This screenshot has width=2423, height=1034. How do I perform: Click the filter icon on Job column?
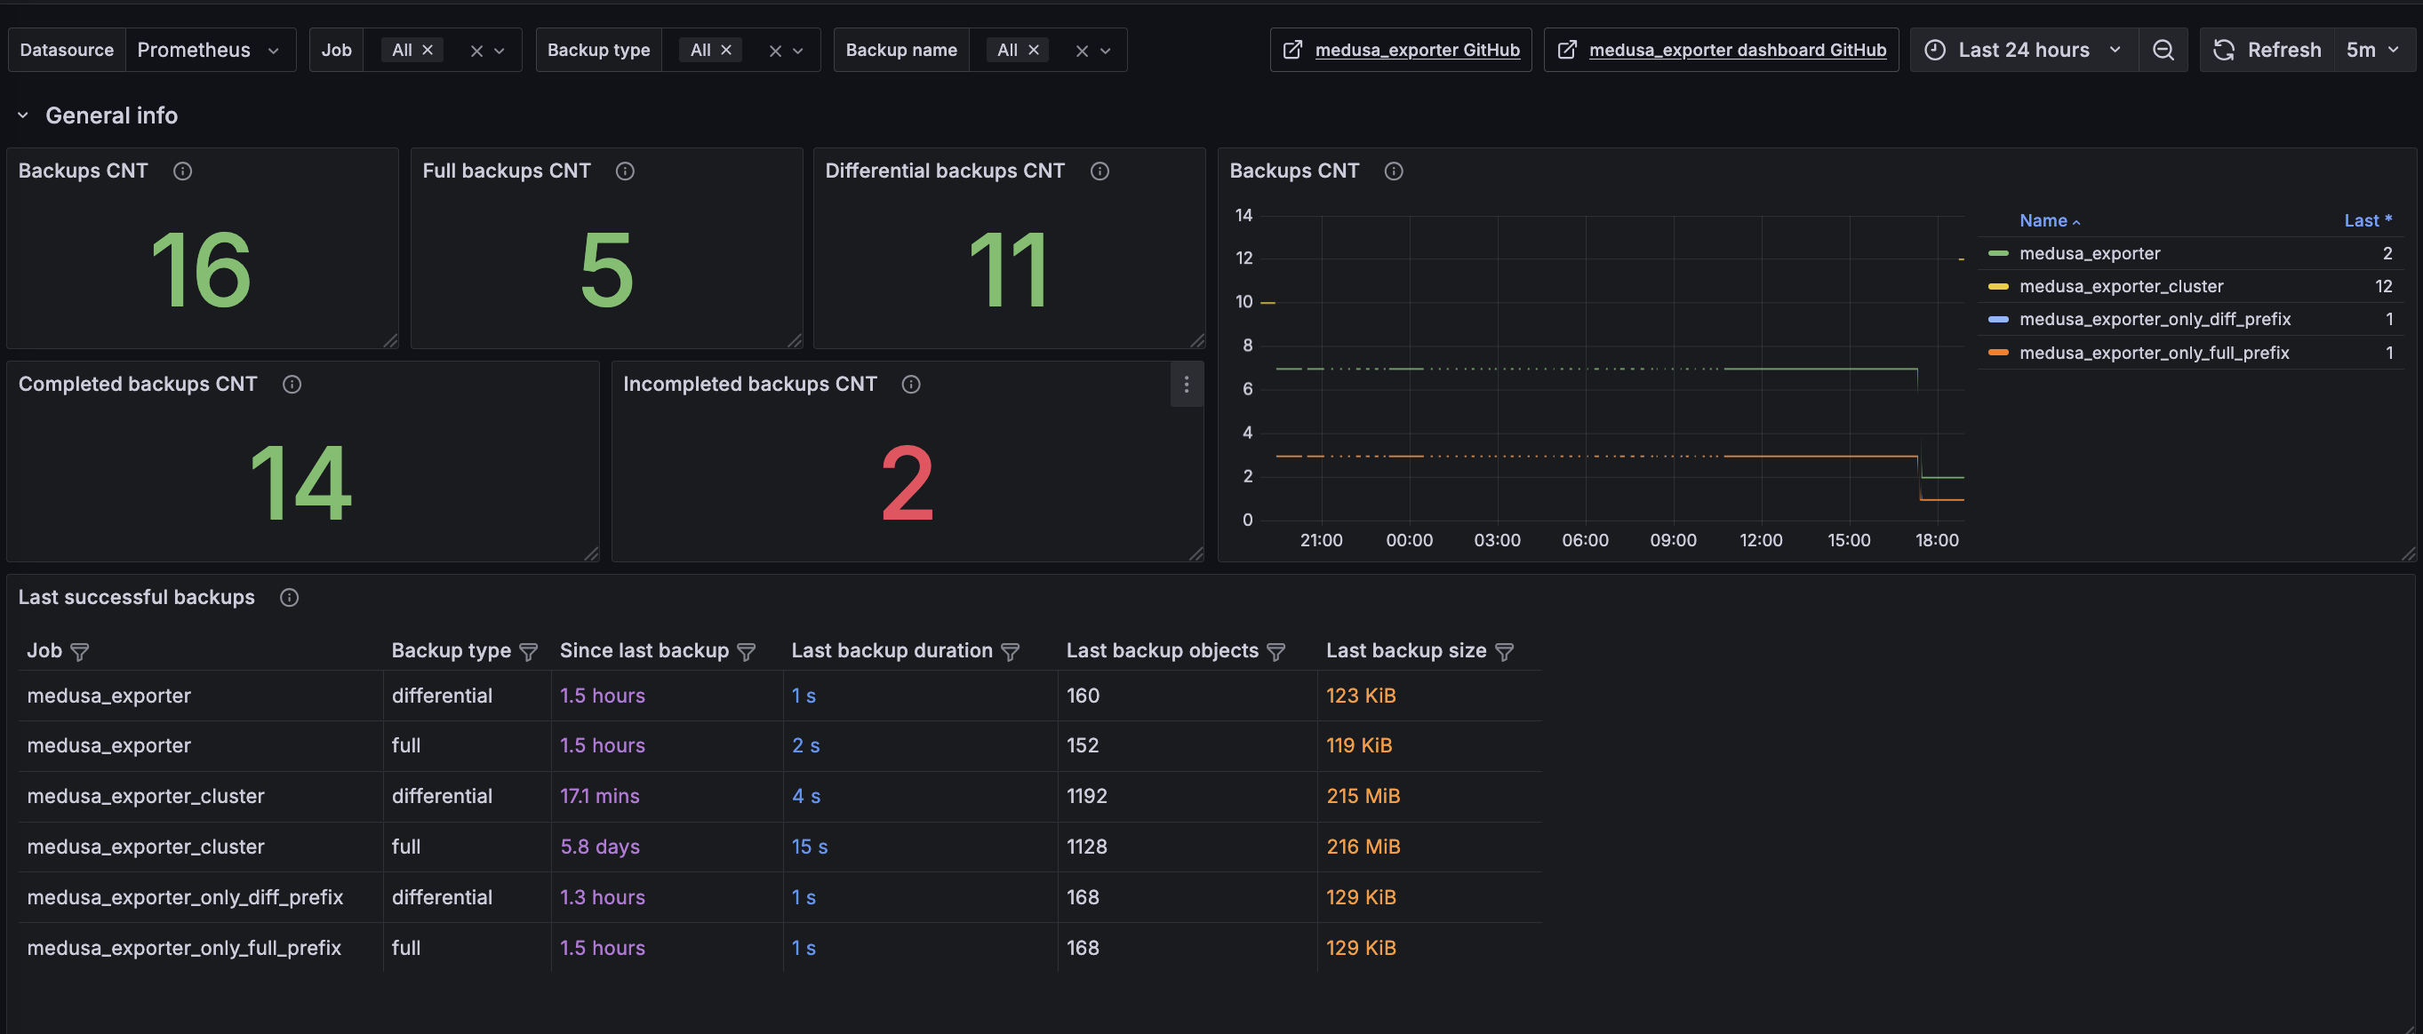80,651
